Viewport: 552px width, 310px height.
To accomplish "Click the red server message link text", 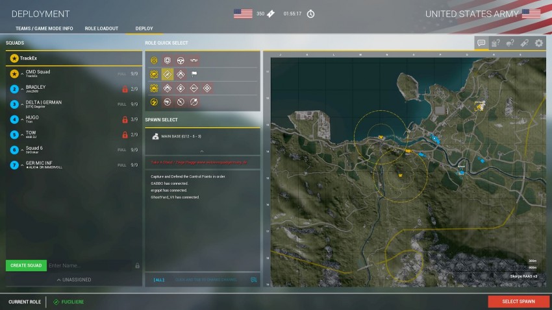I will pyautogui.click(x=199, y=162).
